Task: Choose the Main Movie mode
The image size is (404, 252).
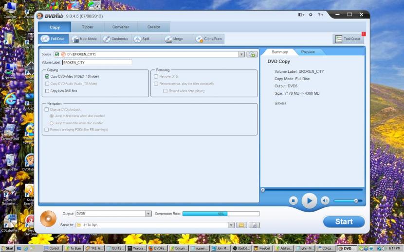Action: coord(84,39)
